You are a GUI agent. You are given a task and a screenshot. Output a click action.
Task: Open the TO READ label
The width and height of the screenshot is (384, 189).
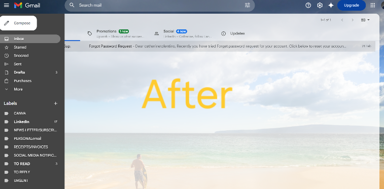pyautogui.click(x=30, y=164)
